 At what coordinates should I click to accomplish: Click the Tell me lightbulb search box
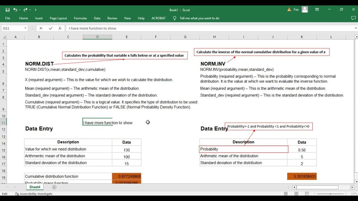click(x=196, y=18)
